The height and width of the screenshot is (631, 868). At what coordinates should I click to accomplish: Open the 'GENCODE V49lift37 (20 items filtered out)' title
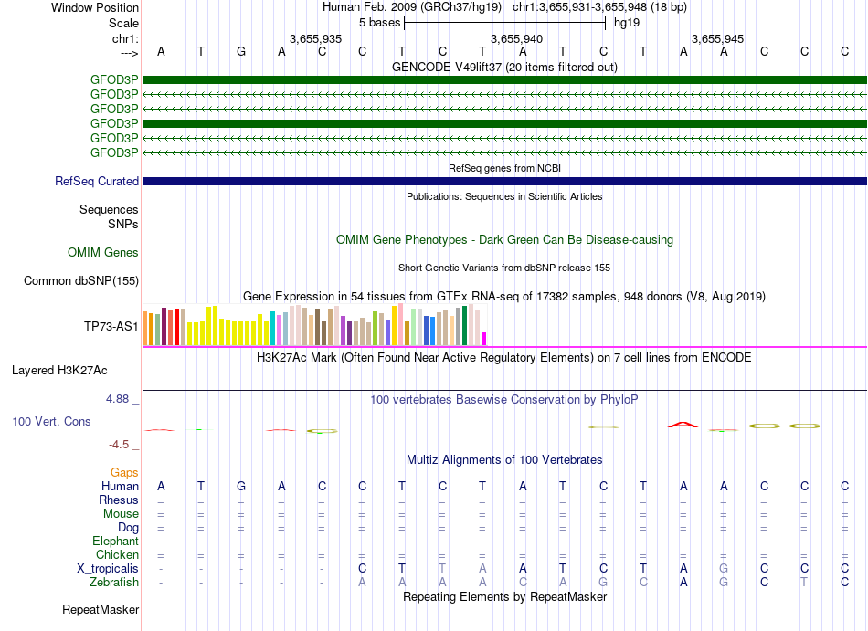pyautogui.click(x=504, y=67)
